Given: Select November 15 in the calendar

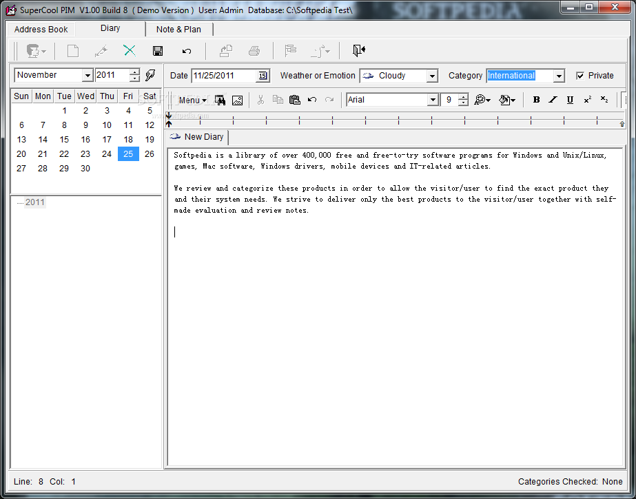Looking at the screenshot, I should pyautogui.click(x=64, y=139).
